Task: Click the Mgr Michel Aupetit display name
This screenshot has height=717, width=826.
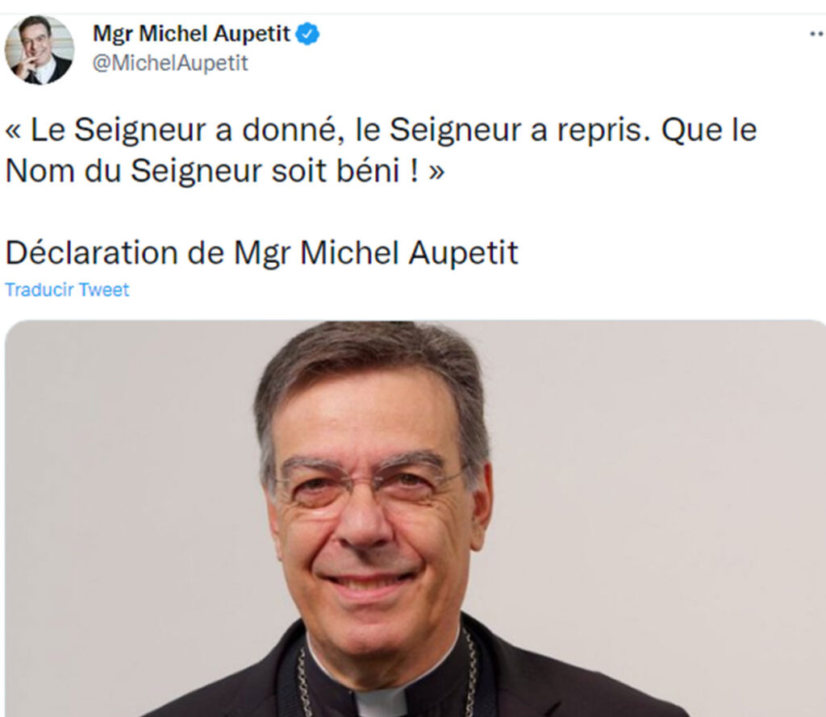Action: pos(191,34)
